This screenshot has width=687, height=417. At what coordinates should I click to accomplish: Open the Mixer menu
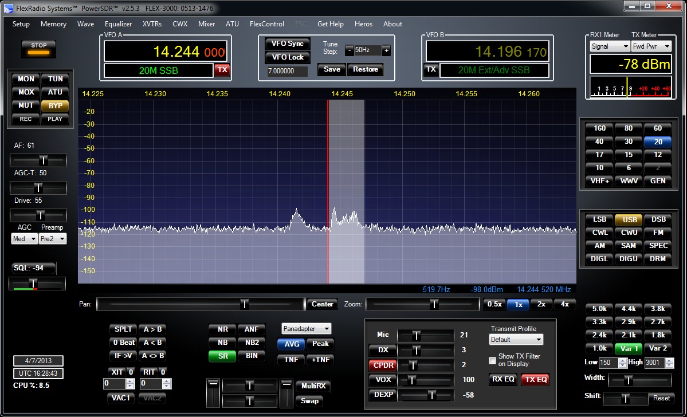pyautogui.click(x=206, y=24)
